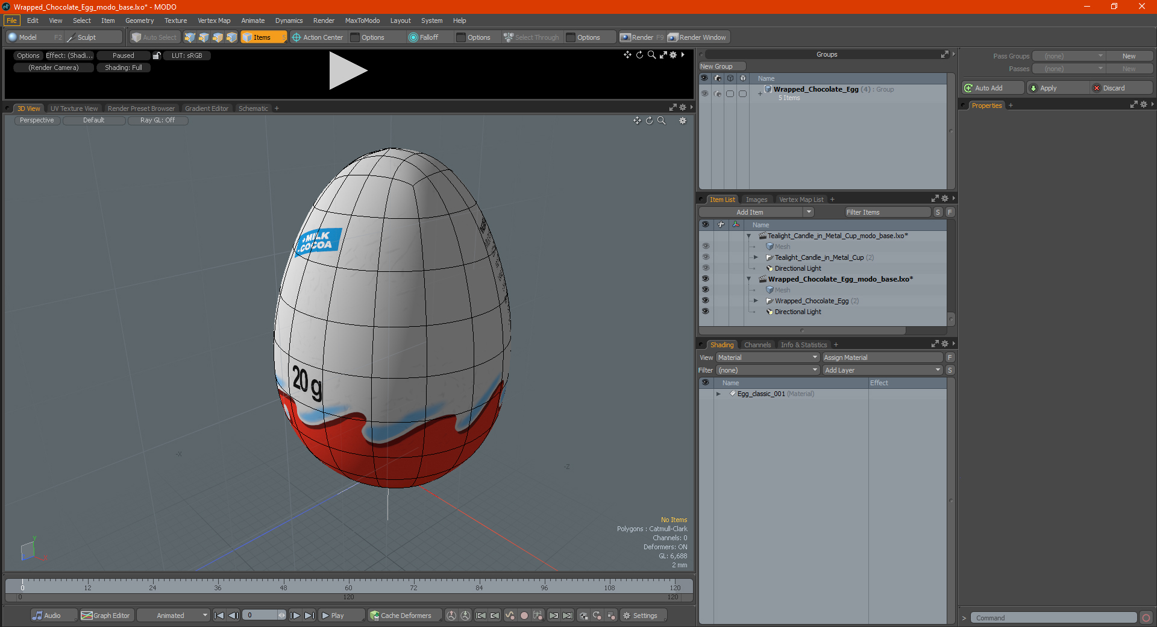Jump to last frame in transport

click(x=309, y=616)
